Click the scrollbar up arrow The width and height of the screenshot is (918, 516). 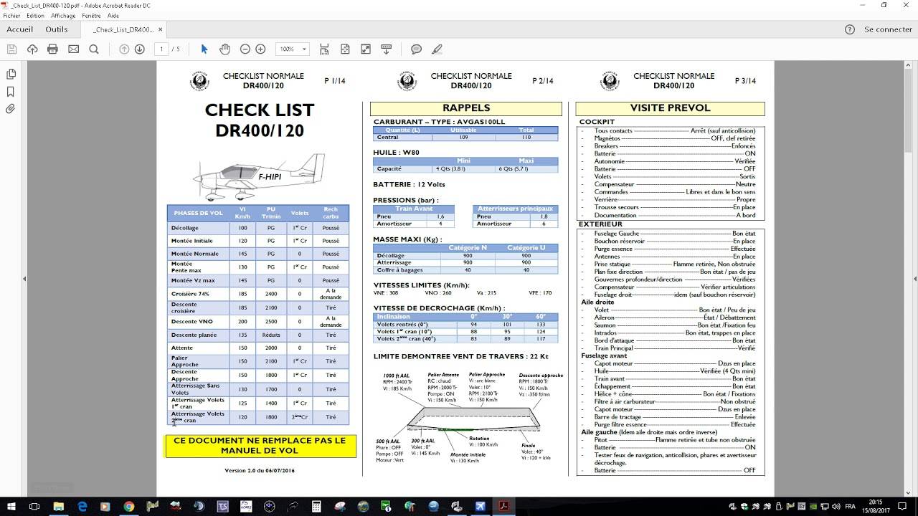tap(907, 64)
